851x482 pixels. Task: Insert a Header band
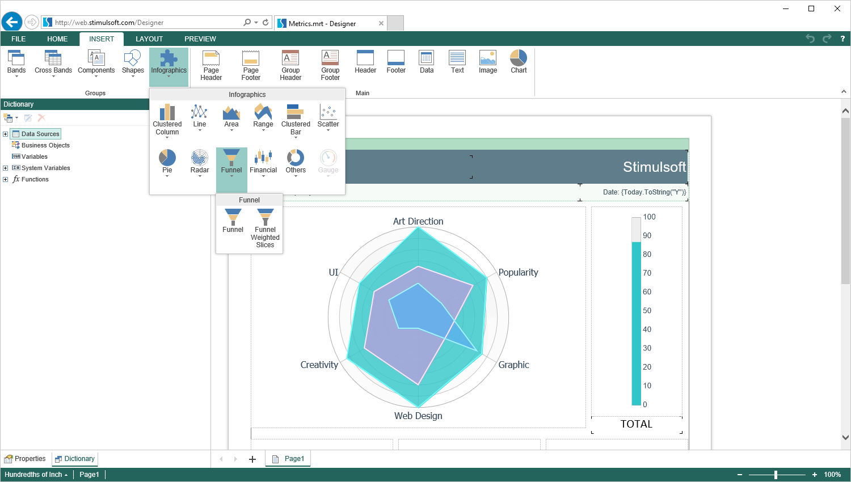click(x=365, y=62)
